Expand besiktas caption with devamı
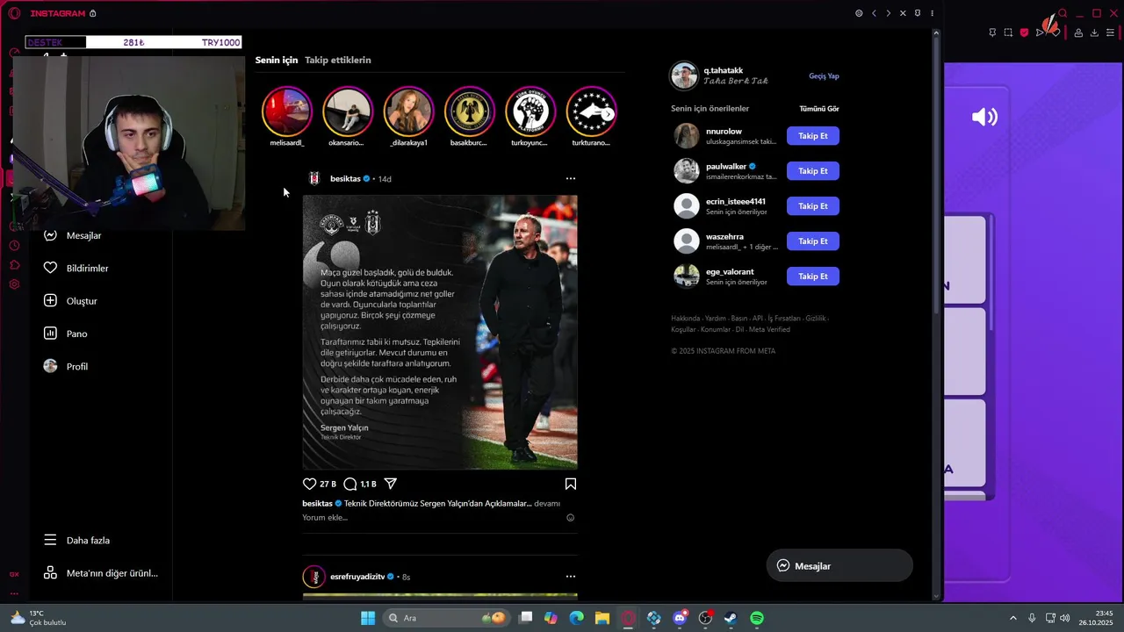The width and height of the screenshot is (1124, 632). point(547,504)
